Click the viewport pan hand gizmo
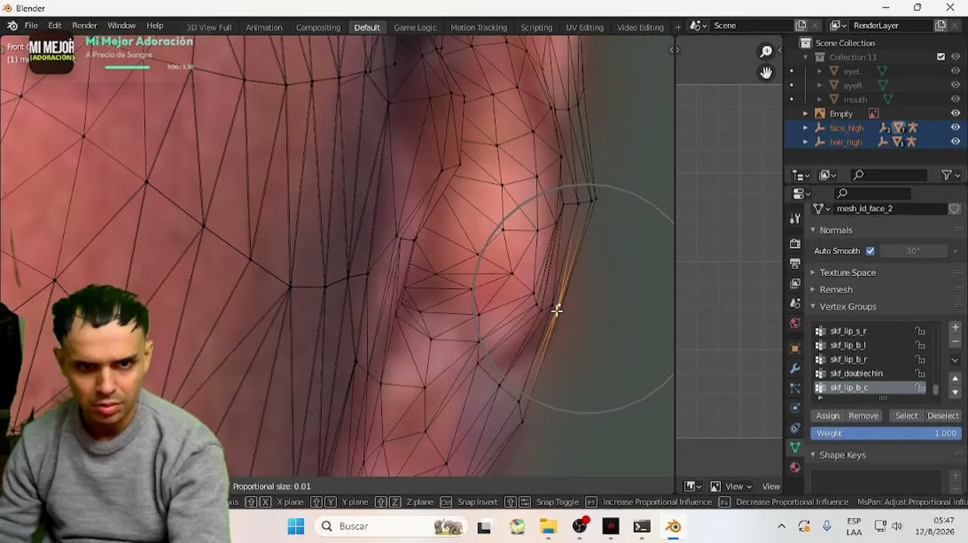 coord(766,72)
